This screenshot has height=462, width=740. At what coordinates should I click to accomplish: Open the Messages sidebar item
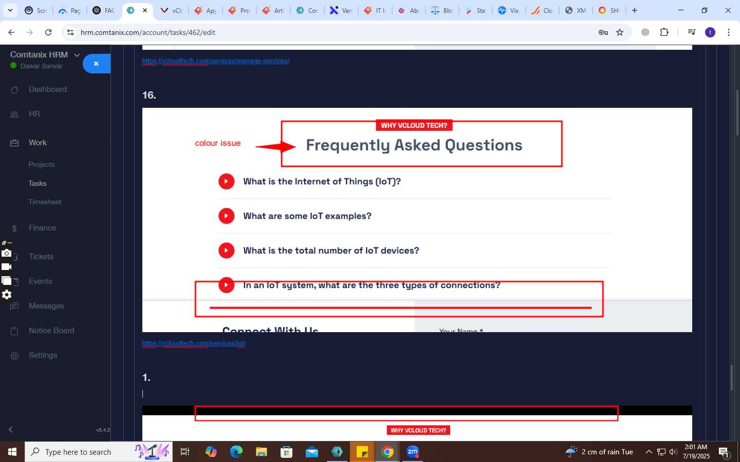click(46, 306)
